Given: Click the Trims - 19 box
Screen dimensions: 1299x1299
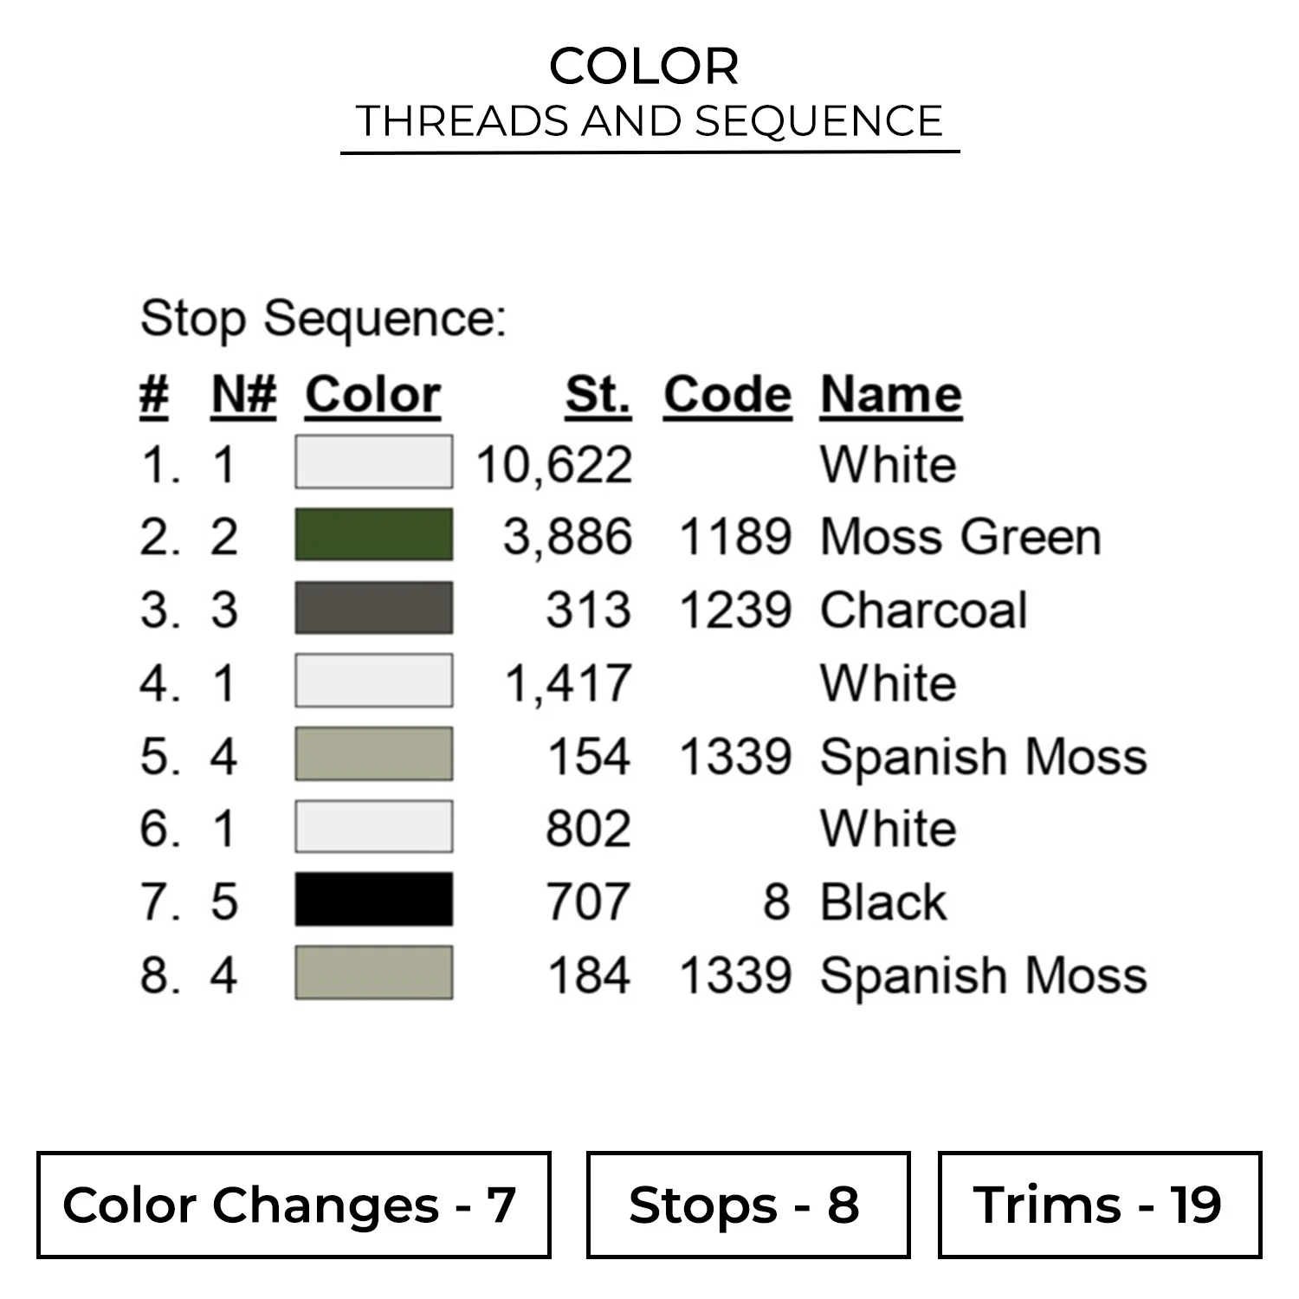Looking at the screenshot, I should [1099, 1205].
